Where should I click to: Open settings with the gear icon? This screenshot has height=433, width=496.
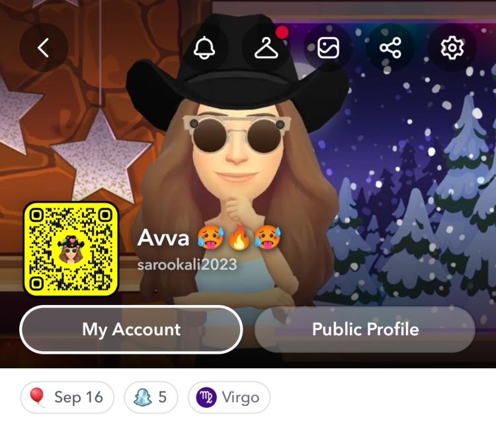pyautogui.click(x=452, y=48)
